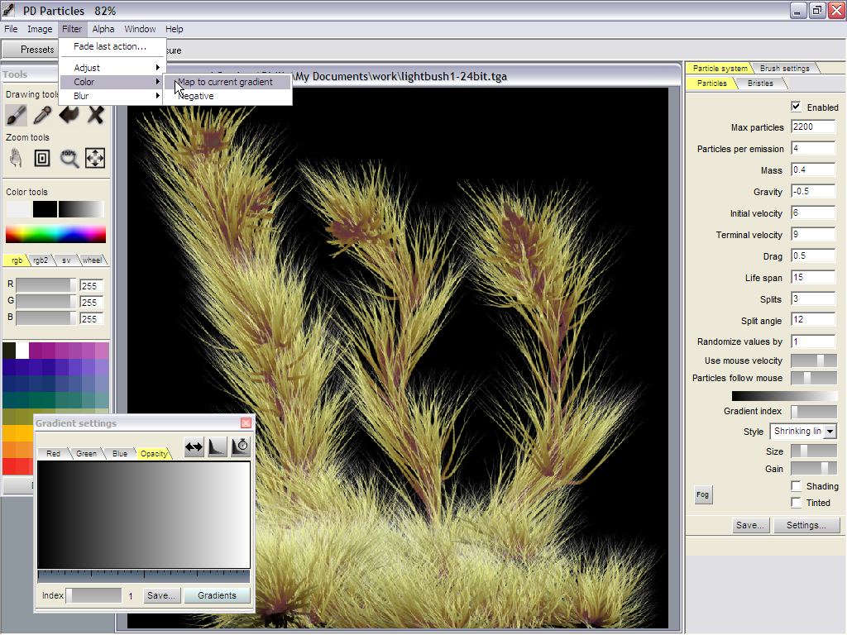Click the stopwatch curve icon in Gradient settings
847x635 pixels.
(x=241, y=446)
